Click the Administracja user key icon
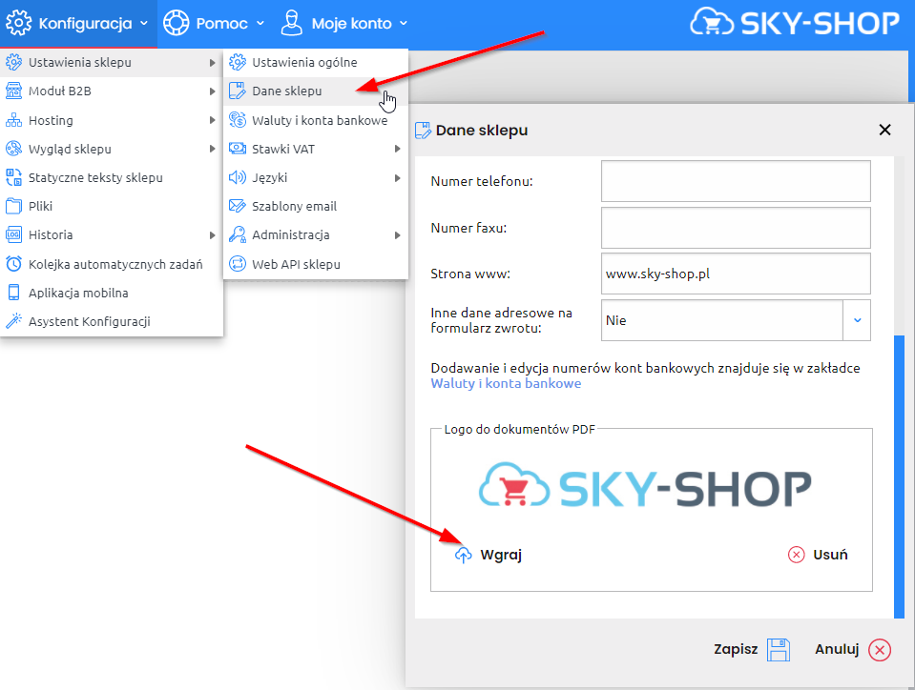The width and height of the screenshot is (915, 690). pos(237,234)
